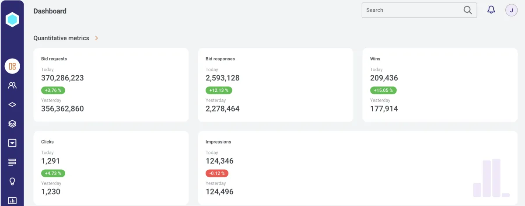This screenshot has height=206, width=525.
Task: Click the Quantitative metrics heading link
Action: pyautogui.click(x=61, y=38)
